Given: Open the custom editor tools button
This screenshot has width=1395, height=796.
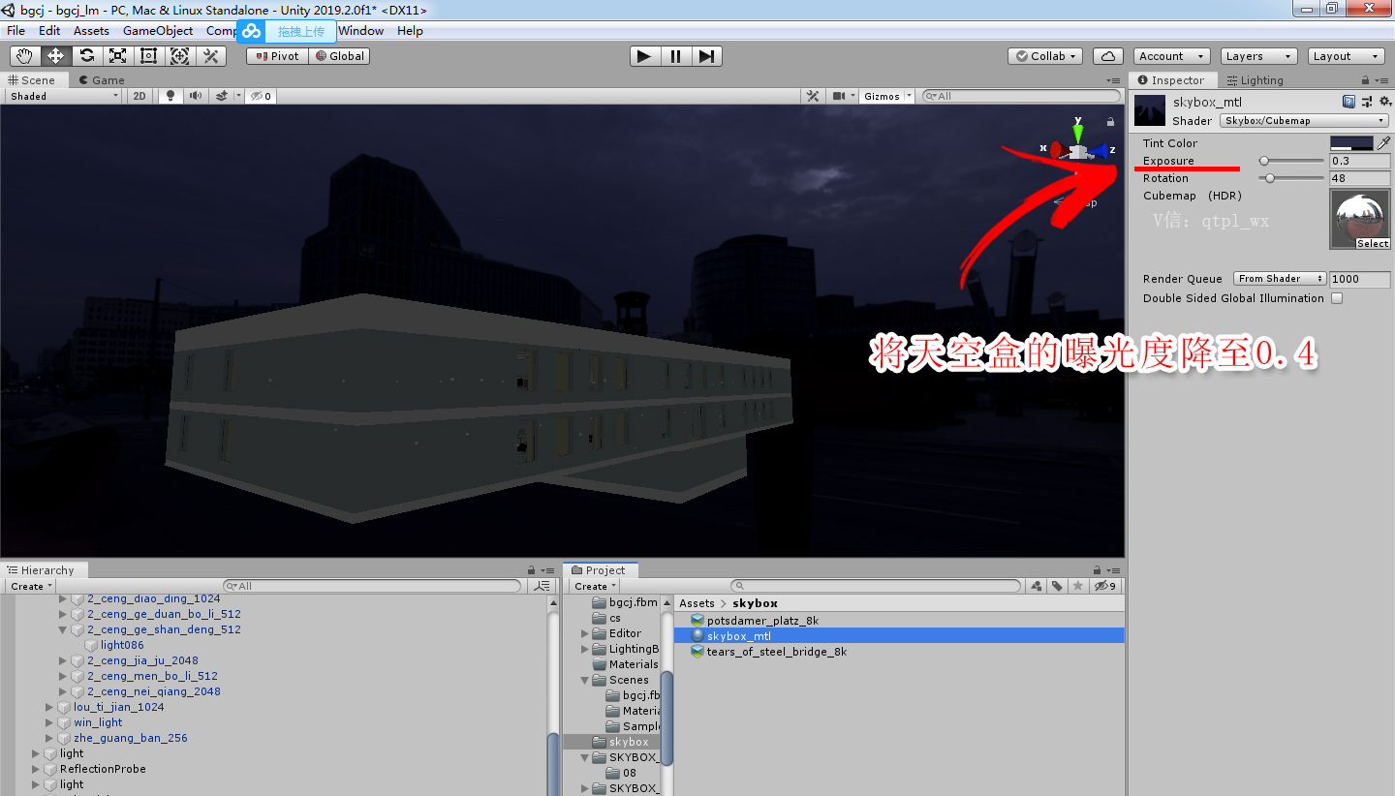Looking at the screenshot, I should [210, 56].
